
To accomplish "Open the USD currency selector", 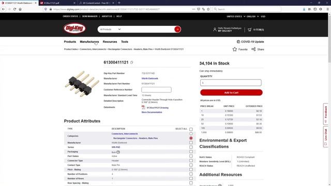I will click(x=263, y=17).
